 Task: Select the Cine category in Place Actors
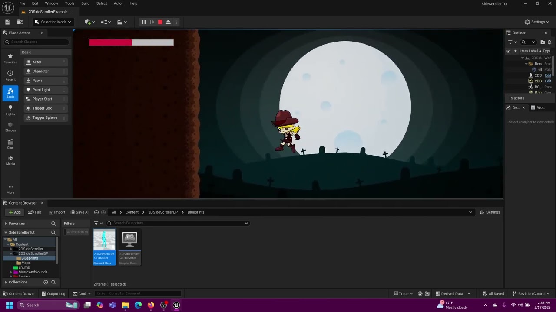10,144
